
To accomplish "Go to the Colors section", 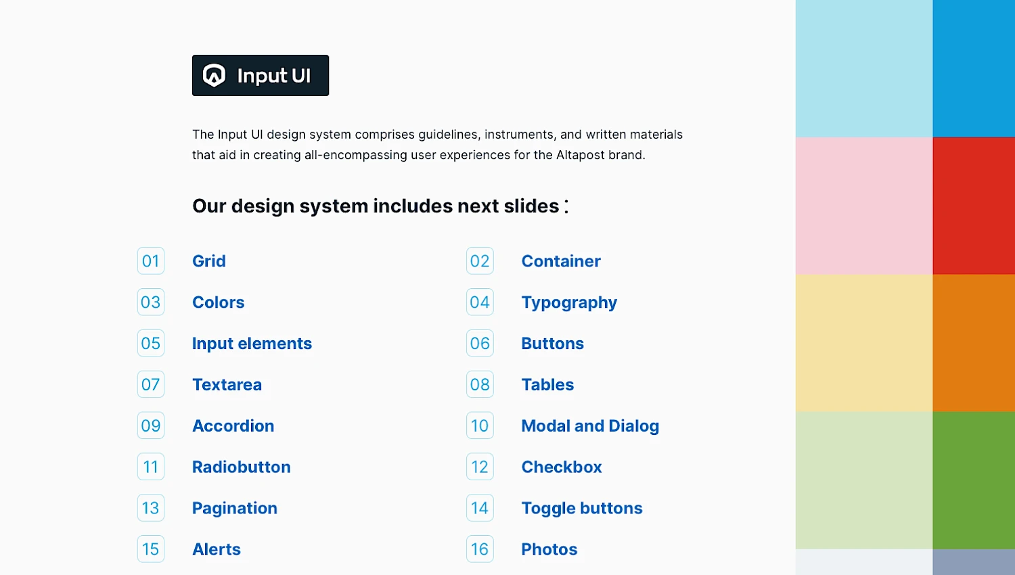I will [x=218, y=302].
